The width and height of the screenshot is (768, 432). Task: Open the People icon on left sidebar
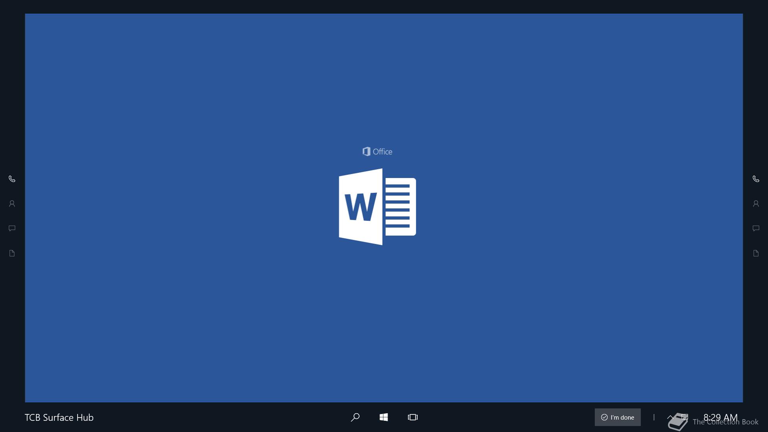click(x=12, y=204)
